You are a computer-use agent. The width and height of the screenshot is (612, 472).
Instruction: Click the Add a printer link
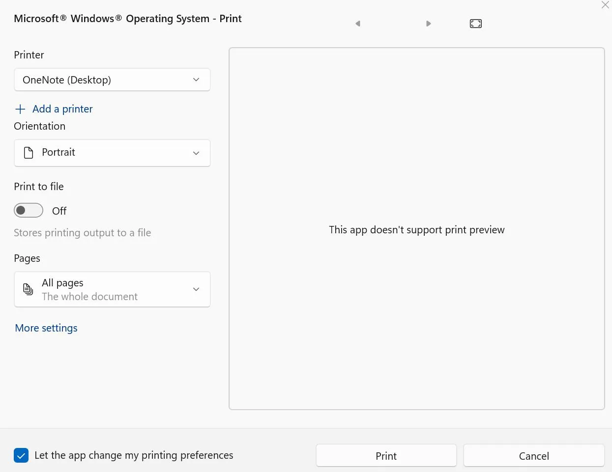(x=62, y=109)
